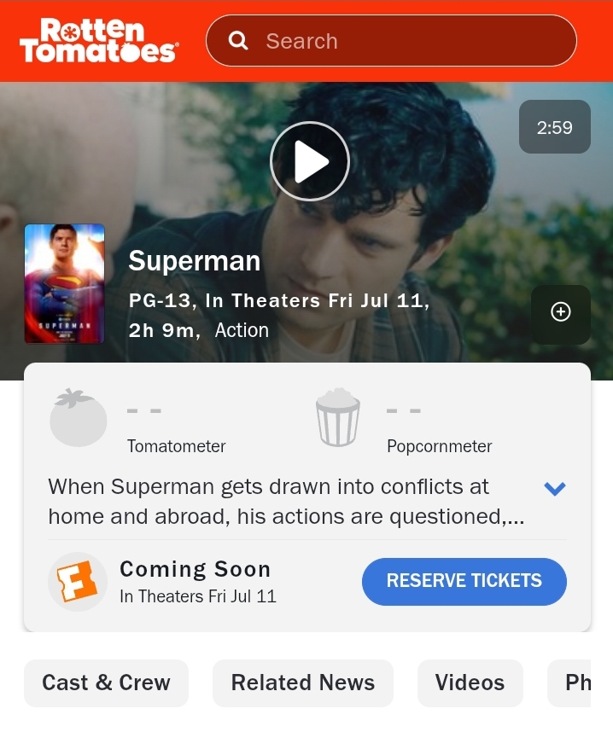This screenshot has width=613, height=732.
Task: Open the Cast & Crew tab
Action: click(106, 683)
